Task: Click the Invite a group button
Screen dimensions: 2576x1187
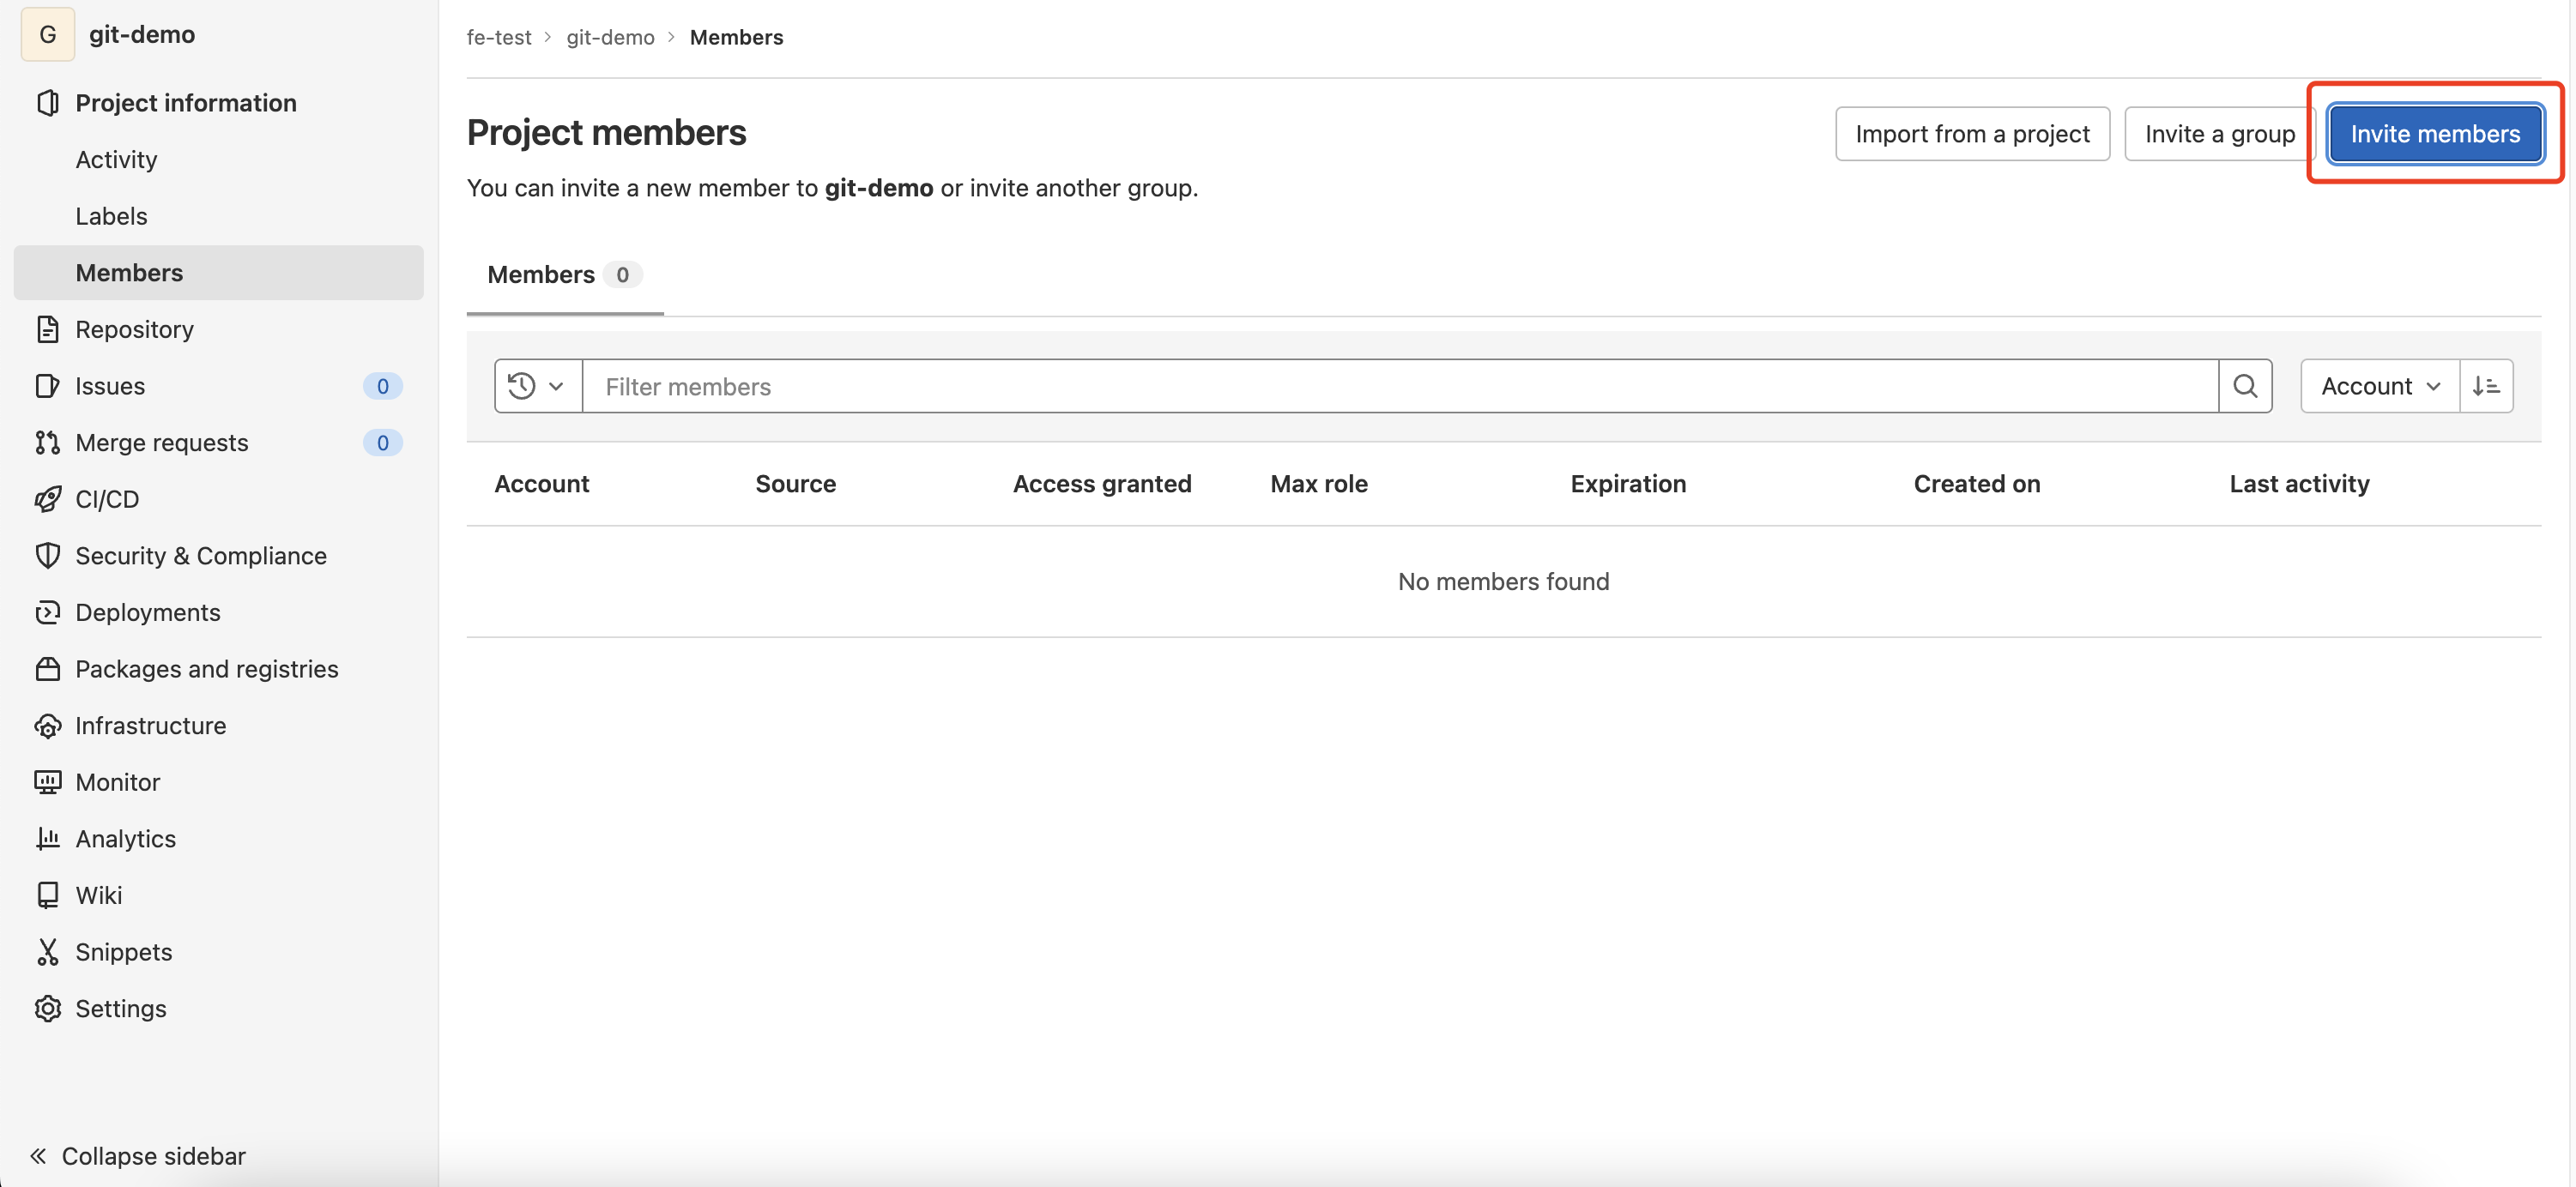Action: point(2218,134)
